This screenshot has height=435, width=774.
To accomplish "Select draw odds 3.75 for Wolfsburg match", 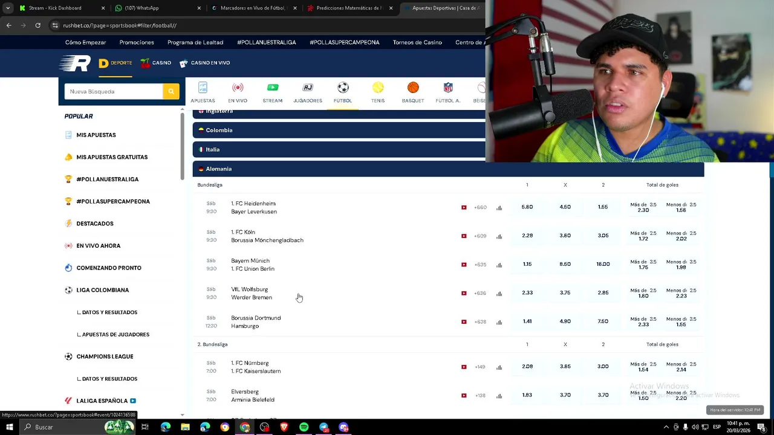I will click(x=565, y=293).
